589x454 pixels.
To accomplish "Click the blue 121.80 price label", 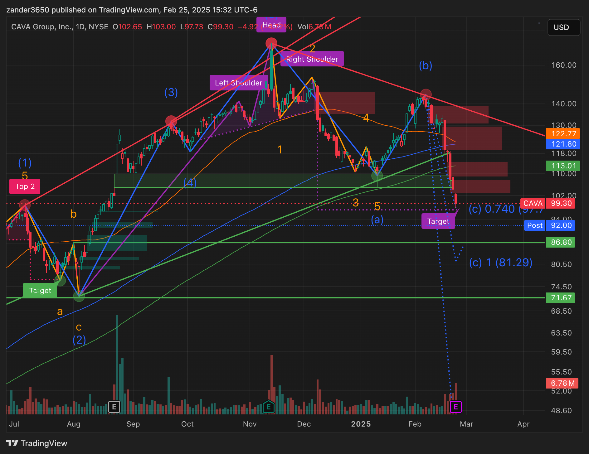I will (x=563, y=144).
